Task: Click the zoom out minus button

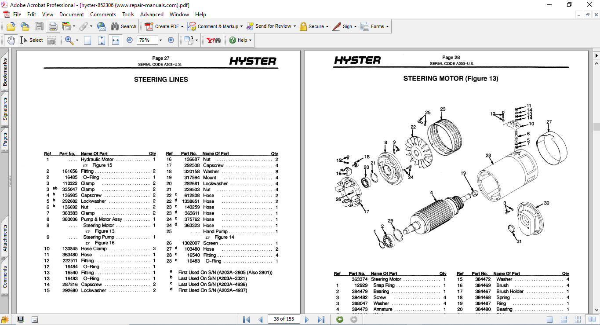Action: click(130, 40)
